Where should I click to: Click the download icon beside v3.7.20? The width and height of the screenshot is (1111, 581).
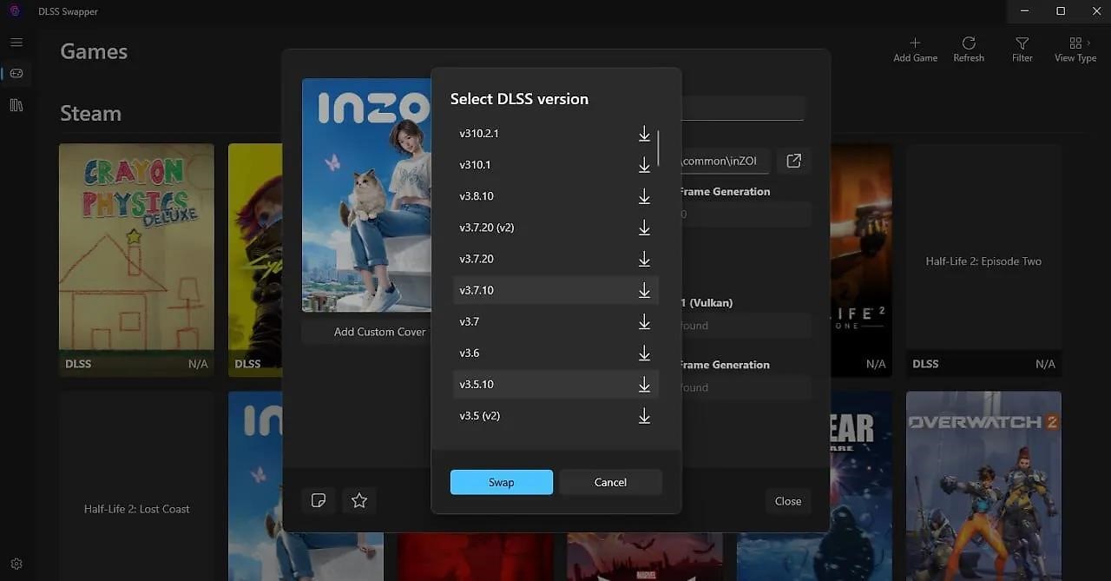[x=644, y=259]
